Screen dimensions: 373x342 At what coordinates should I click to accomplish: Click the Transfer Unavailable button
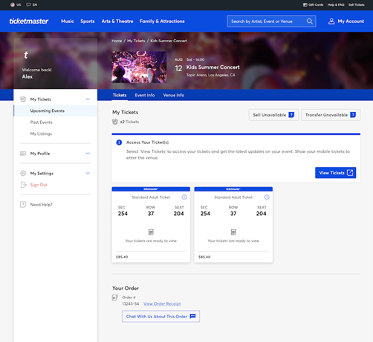(331, 115)
